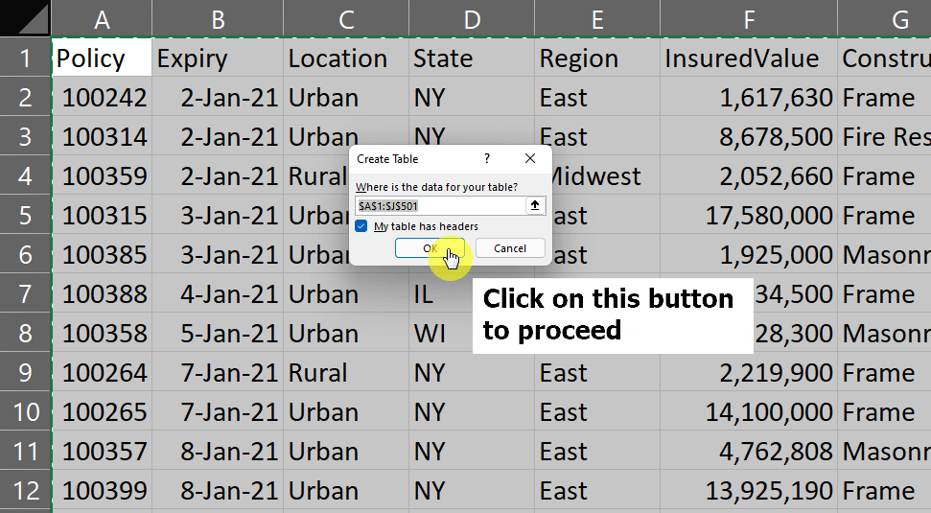Click the table data range input field
Screen dimensions: 931x513
(440, 205)
